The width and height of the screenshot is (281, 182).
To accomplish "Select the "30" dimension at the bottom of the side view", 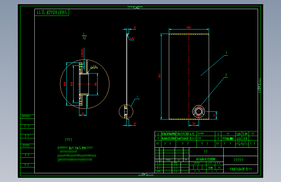I will point(135,124).
